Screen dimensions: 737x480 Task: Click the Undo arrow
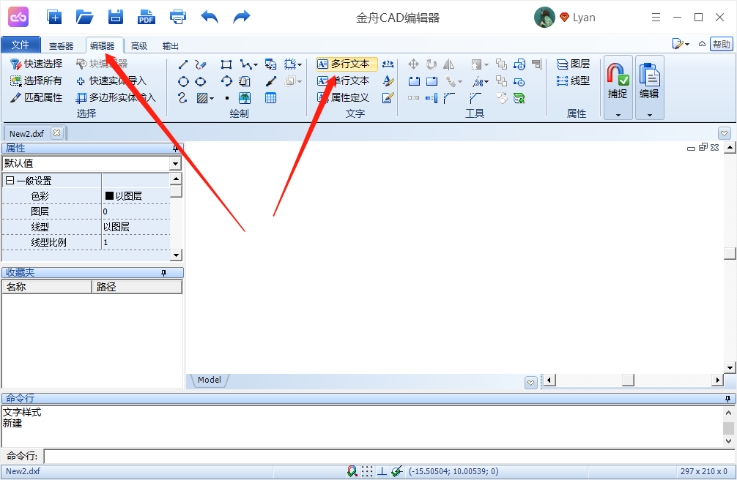tap(210, 18)
